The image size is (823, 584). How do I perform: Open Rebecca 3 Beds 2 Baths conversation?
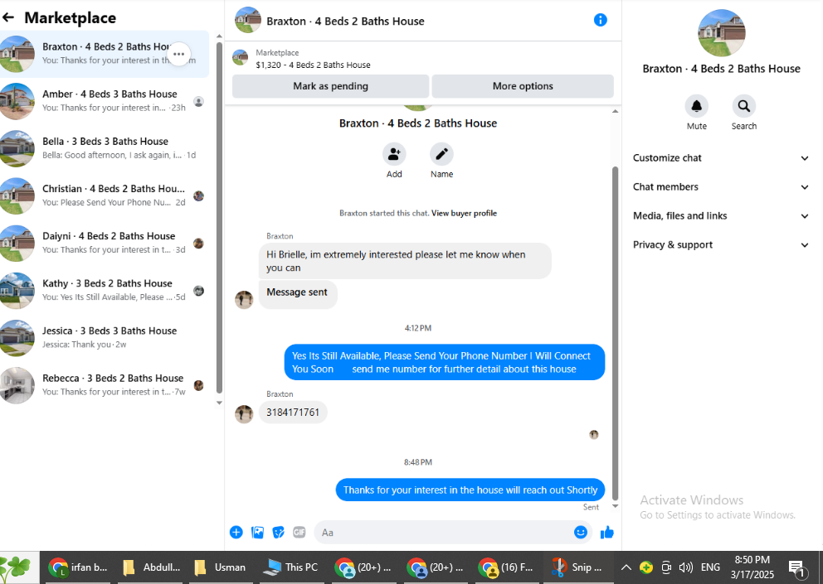point(105,385)
